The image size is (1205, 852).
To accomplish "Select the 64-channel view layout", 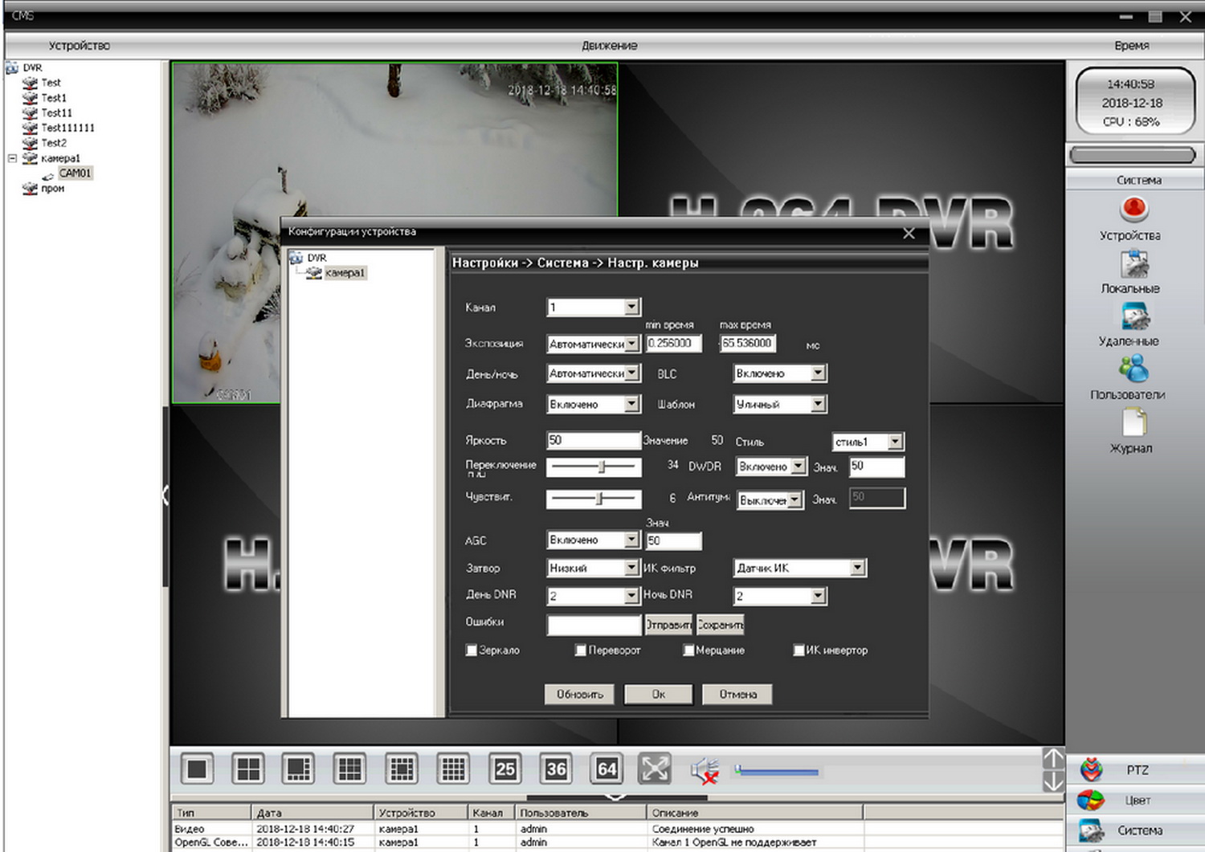I will point(607,769).
